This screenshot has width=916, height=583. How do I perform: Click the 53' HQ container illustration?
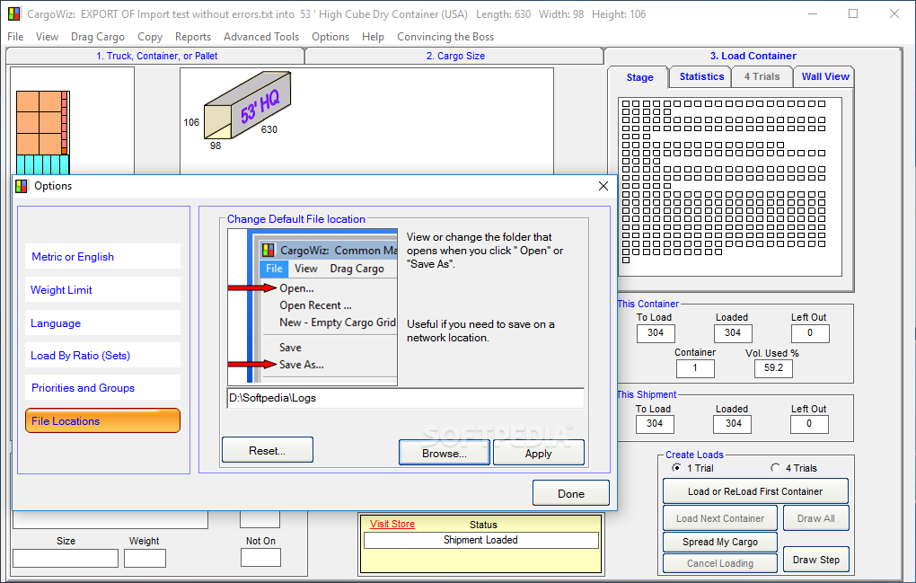click(248, 105)
